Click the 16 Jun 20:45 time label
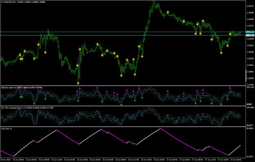 pyautogui.click(x=160, y=160)
